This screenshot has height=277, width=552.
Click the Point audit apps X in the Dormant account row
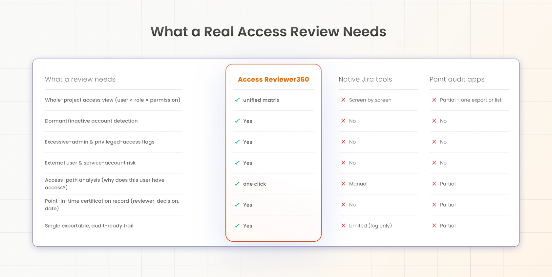pyautogui.click(x=434, y=121)
